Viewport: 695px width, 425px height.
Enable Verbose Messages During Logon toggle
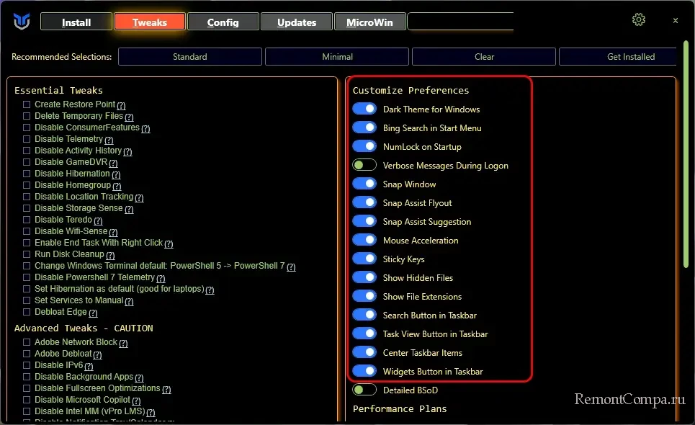click(x=364, y=165)
